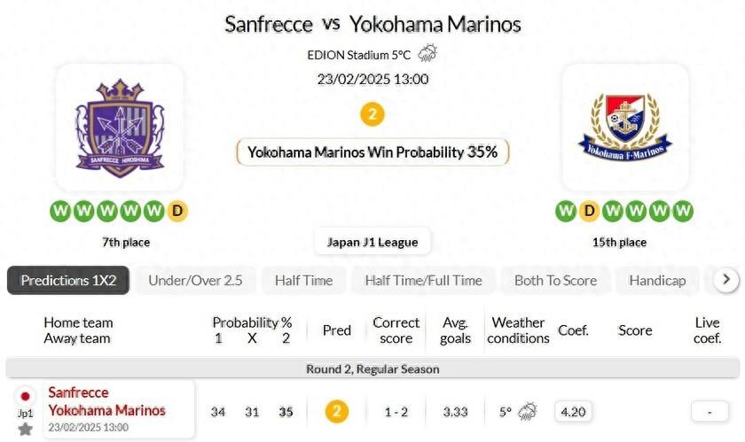Click the Japan J1 League button

[372, 241]
